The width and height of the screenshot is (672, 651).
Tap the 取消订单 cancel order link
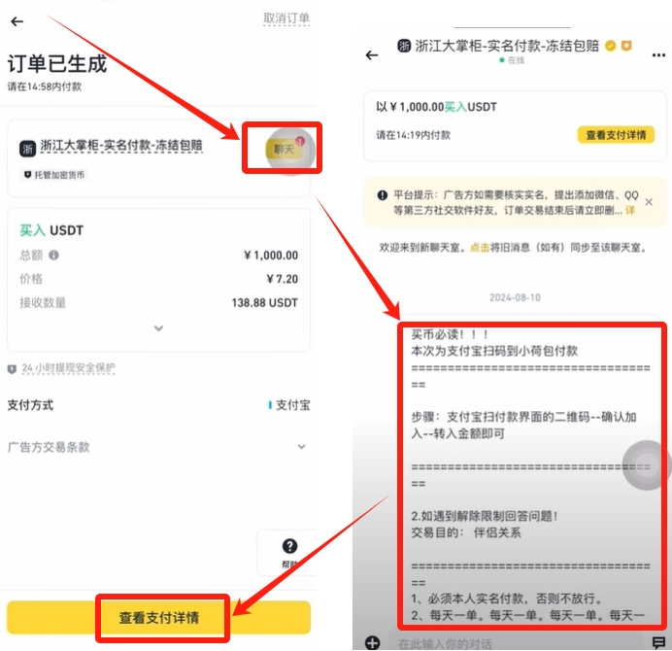point(286,18)
